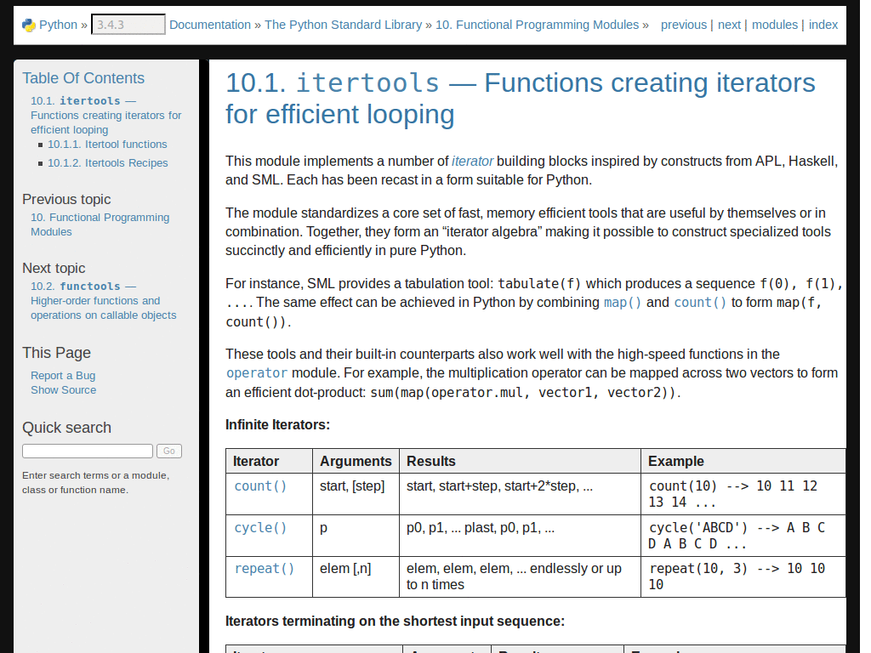
Task: Click the Python logo icon
Action: pos(29,25)
